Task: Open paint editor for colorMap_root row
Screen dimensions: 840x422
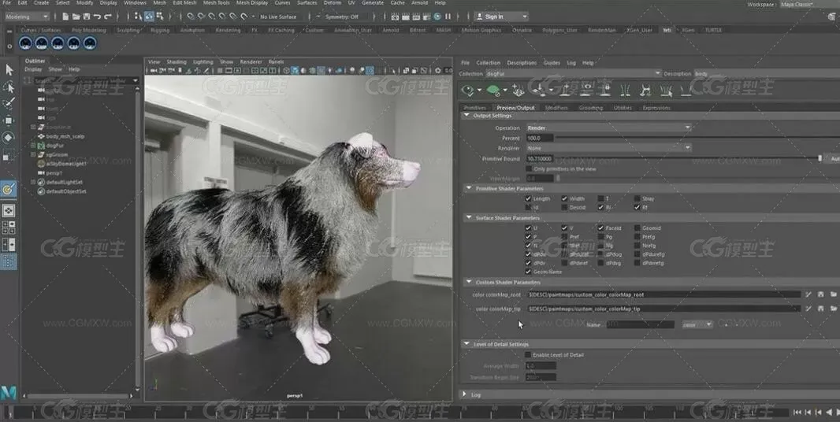Action: point(809,294)
